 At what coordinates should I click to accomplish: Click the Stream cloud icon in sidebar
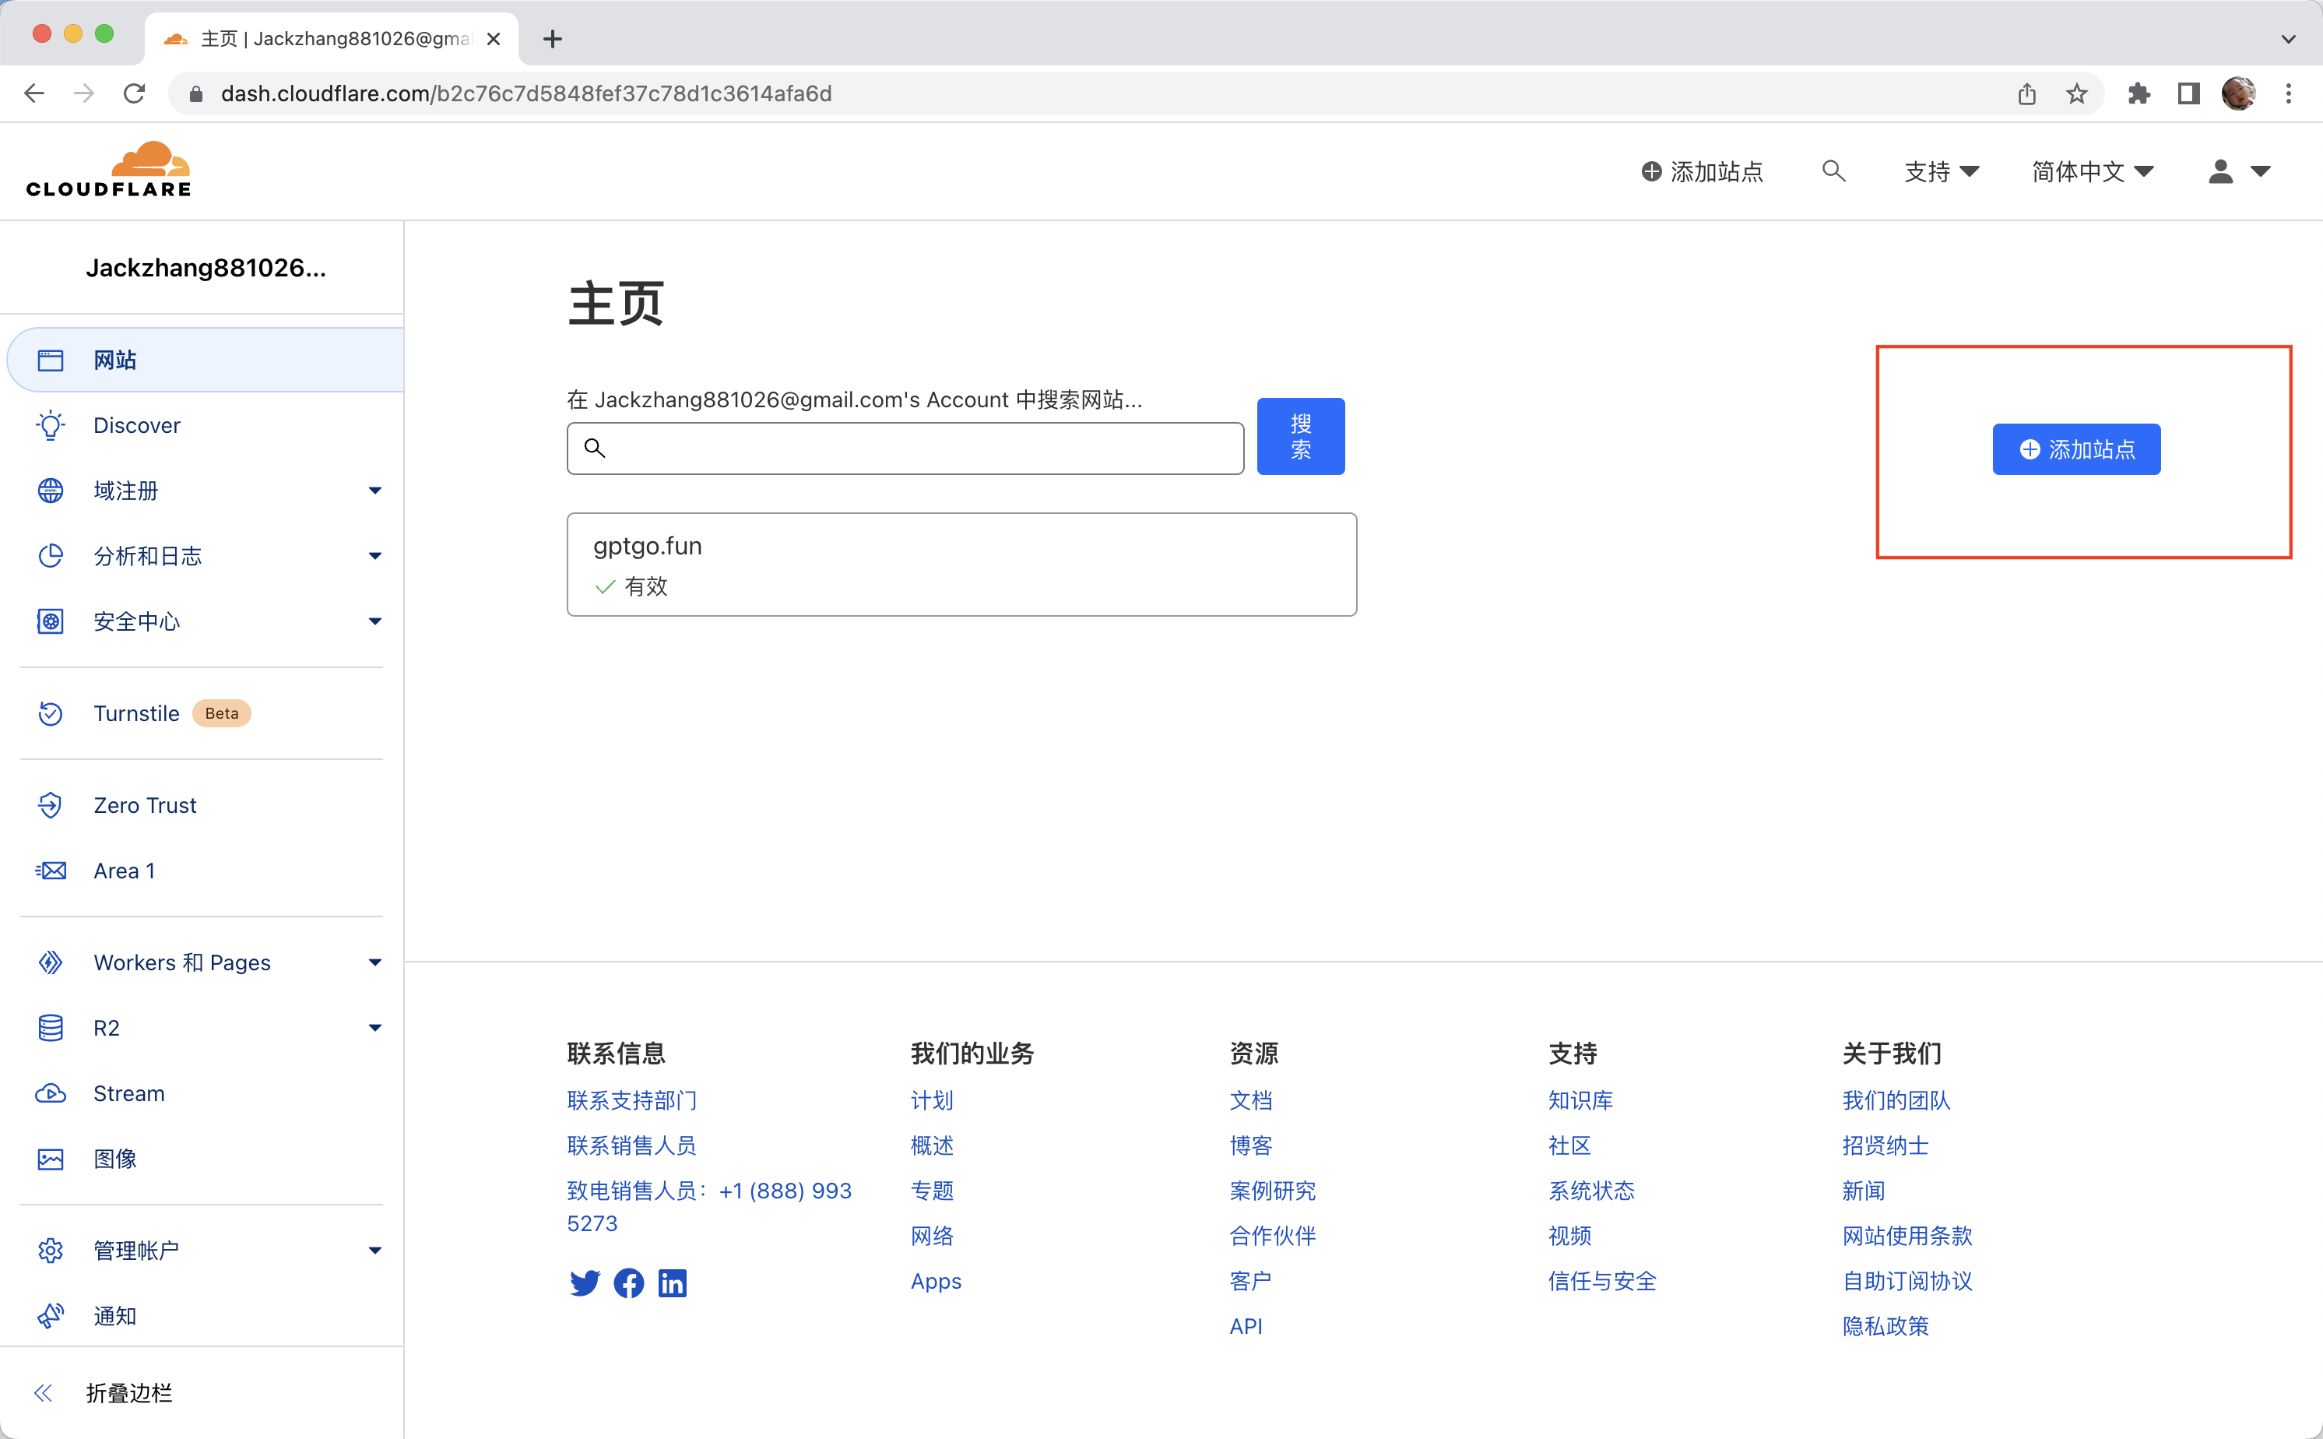coord(51,1093)
